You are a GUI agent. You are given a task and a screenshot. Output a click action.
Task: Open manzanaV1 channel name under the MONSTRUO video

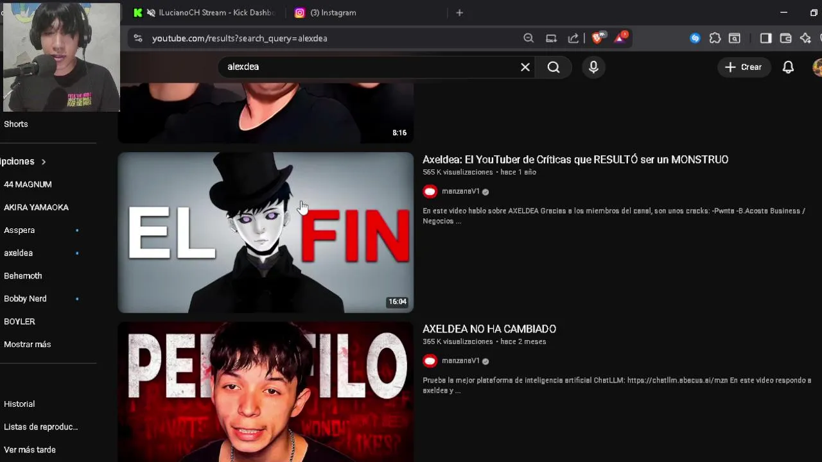pos(460,191)
